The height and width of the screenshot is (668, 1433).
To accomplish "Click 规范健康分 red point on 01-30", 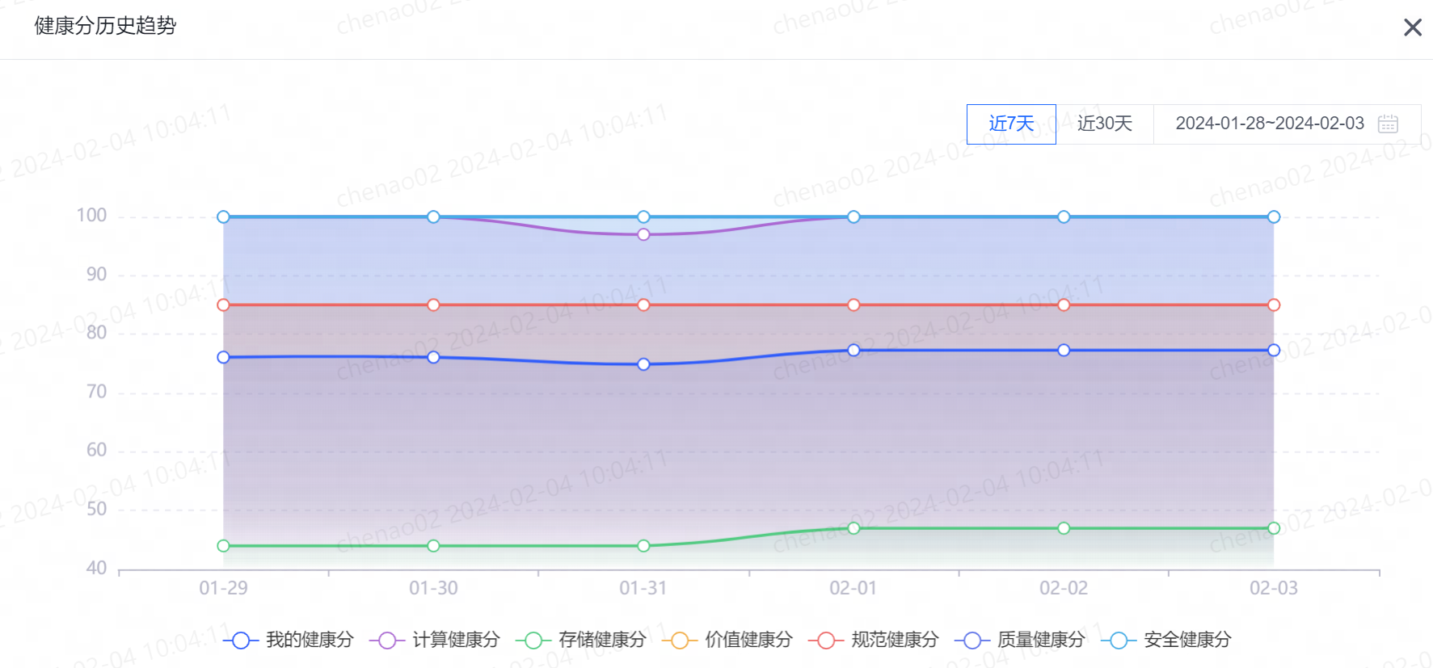I will pos(433,305).
